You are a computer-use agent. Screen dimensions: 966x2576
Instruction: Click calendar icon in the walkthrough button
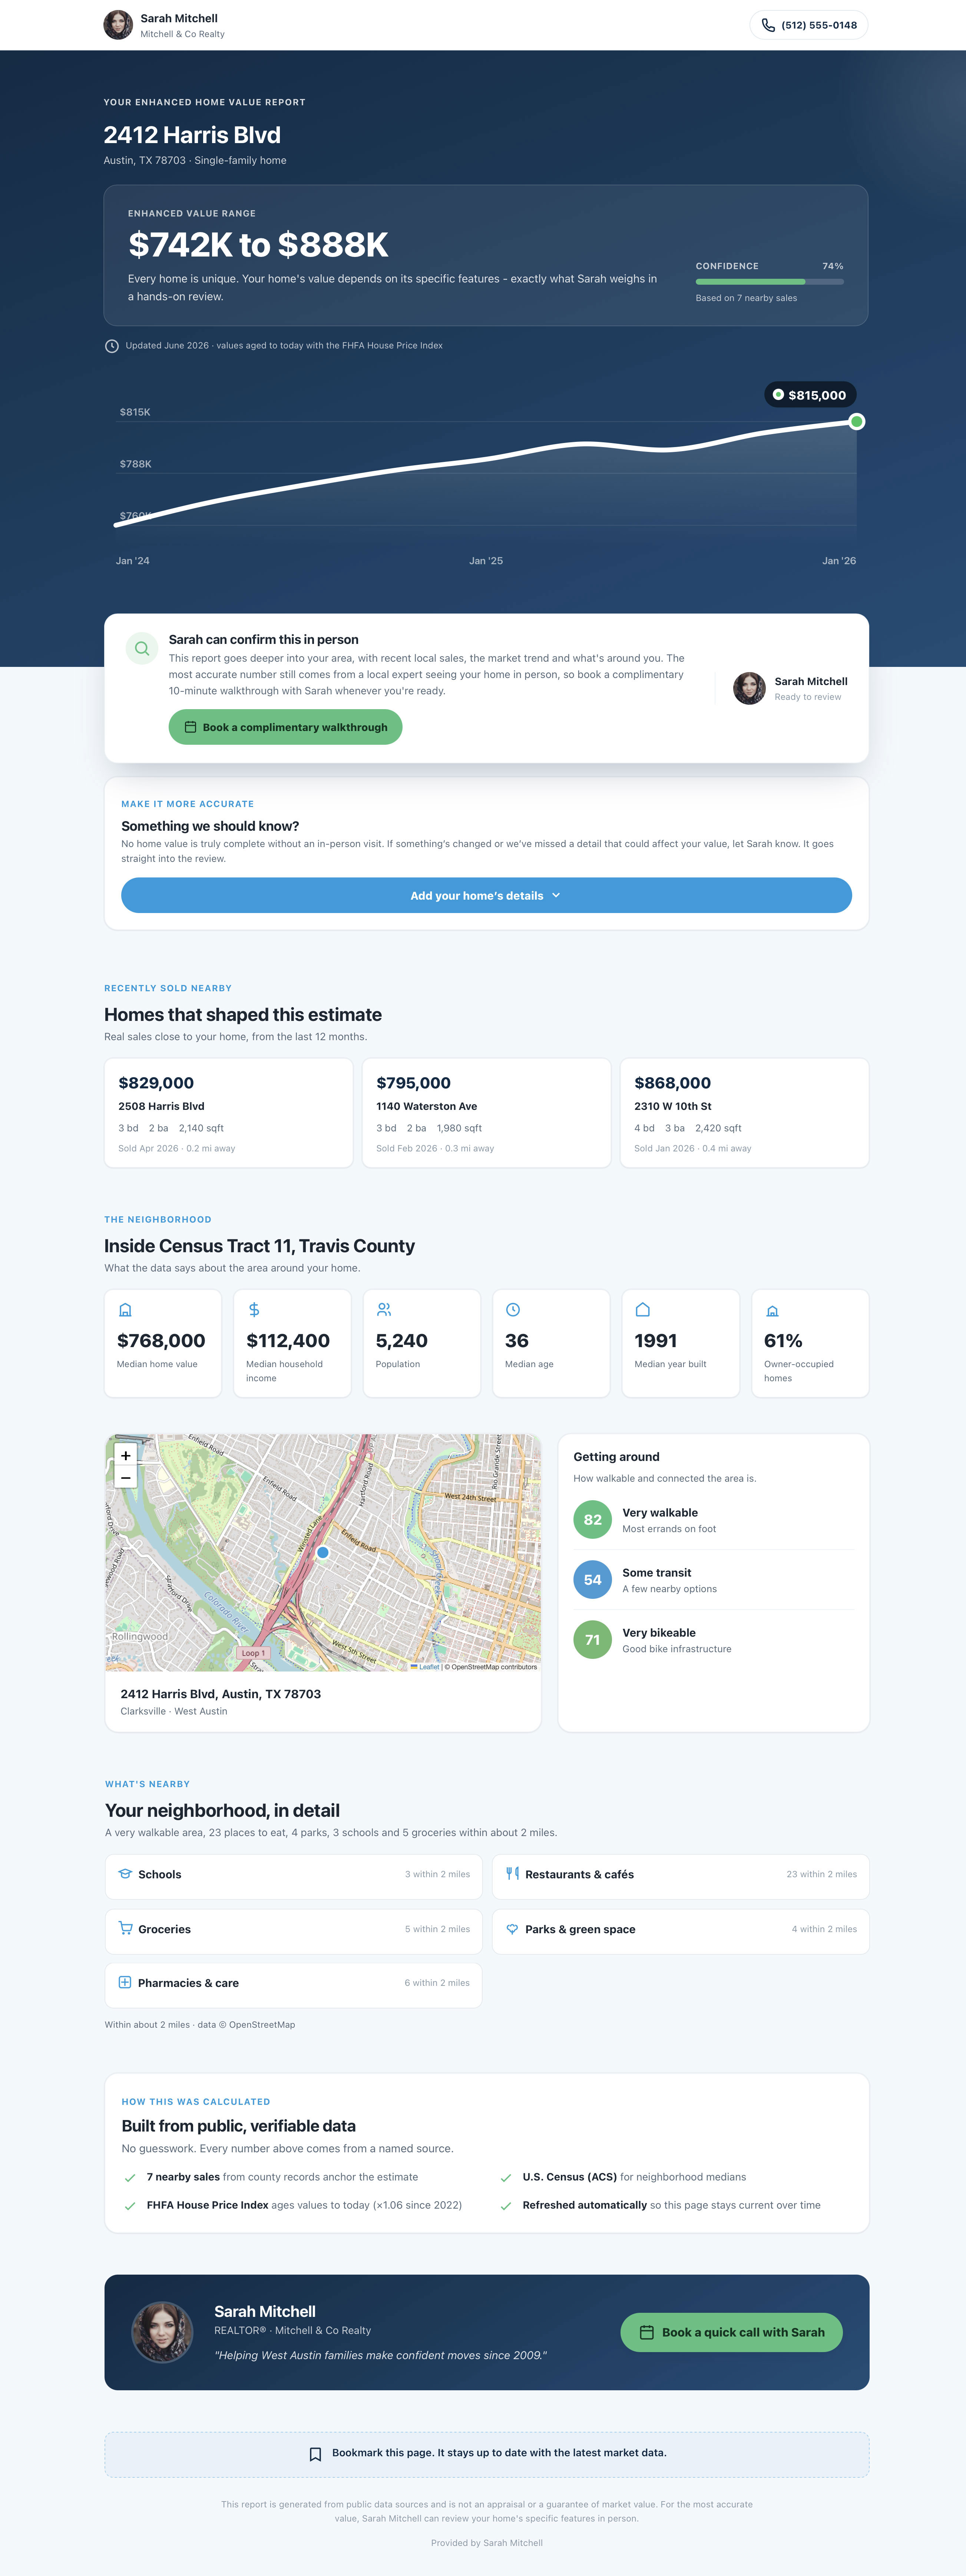coord(190,727)
